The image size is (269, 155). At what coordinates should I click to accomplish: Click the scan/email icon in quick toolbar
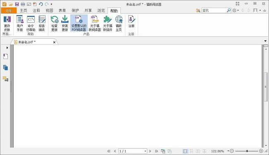coord(29,4)
